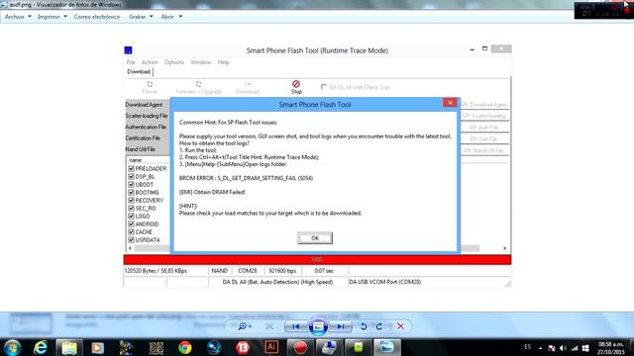Open the Action menu
This screenshot has height=356, width=634.
150,62
